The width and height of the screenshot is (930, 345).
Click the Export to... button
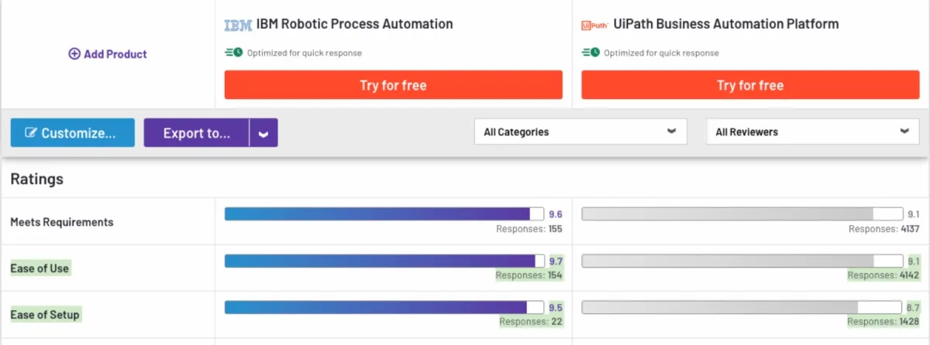(197, 133)
